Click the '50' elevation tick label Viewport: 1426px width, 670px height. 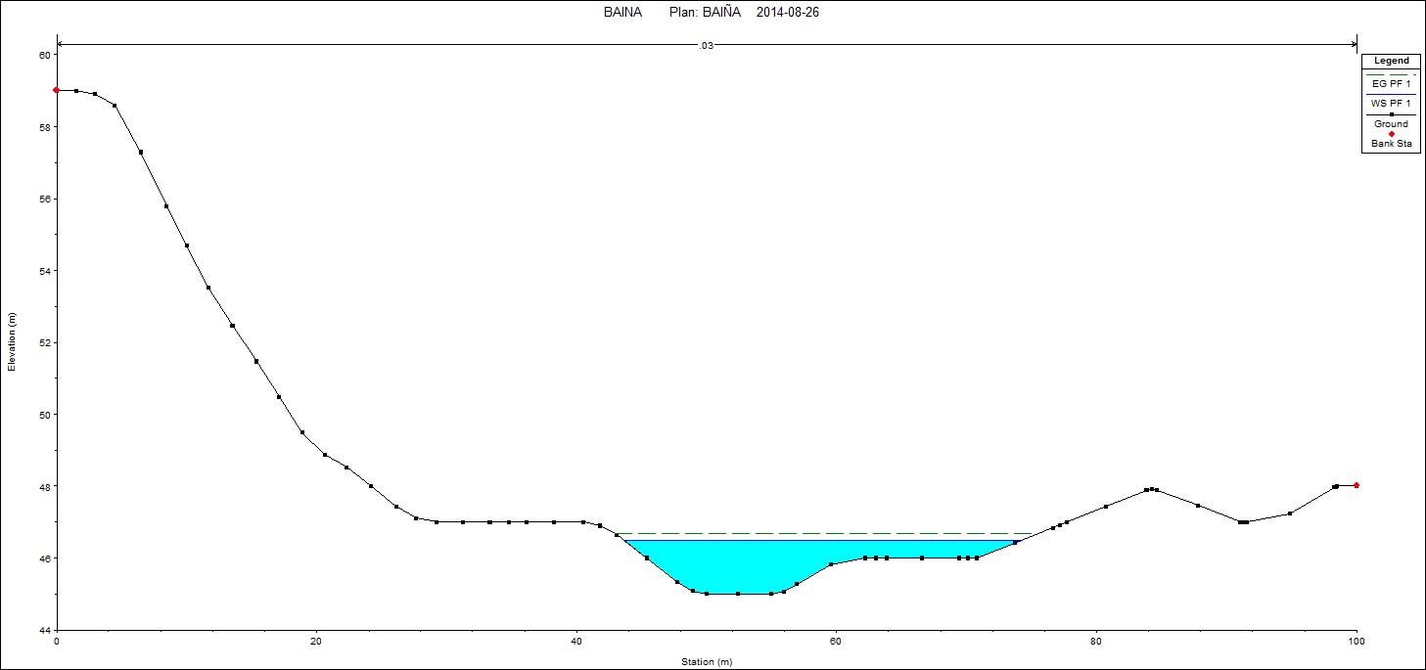point(43,415)
